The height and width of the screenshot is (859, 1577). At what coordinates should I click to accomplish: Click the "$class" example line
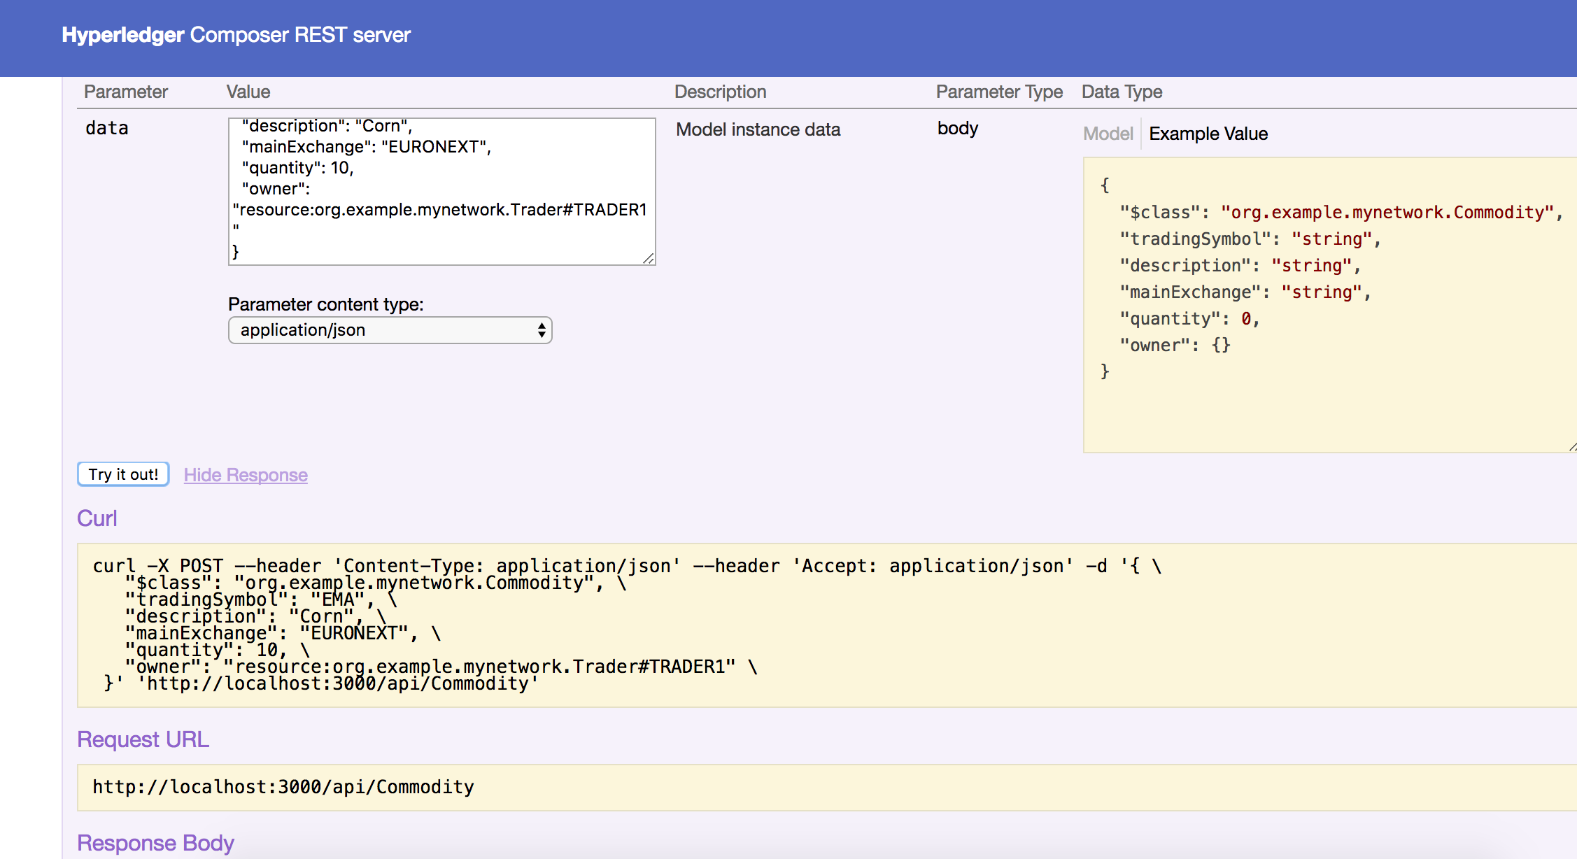pos(1341,213)
